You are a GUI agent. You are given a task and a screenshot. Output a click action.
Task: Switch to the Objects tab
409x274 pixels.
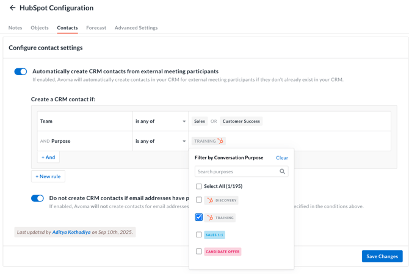pos(40,27)
